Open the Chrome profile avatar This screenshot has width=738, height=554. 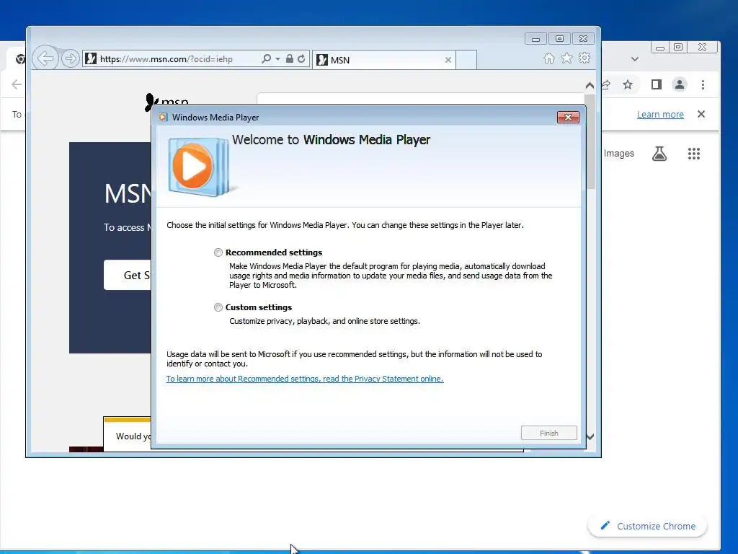click(x=679, y=85)
